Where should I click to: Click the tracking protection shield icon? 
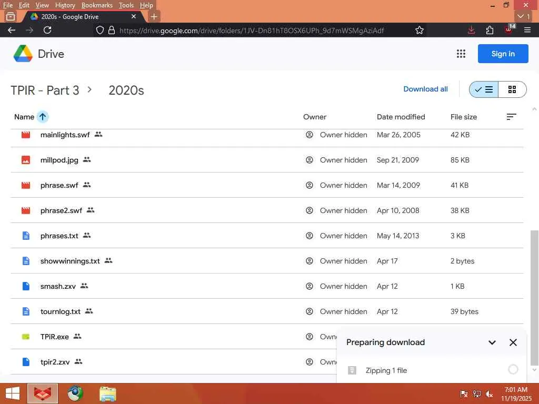(99, 30)
